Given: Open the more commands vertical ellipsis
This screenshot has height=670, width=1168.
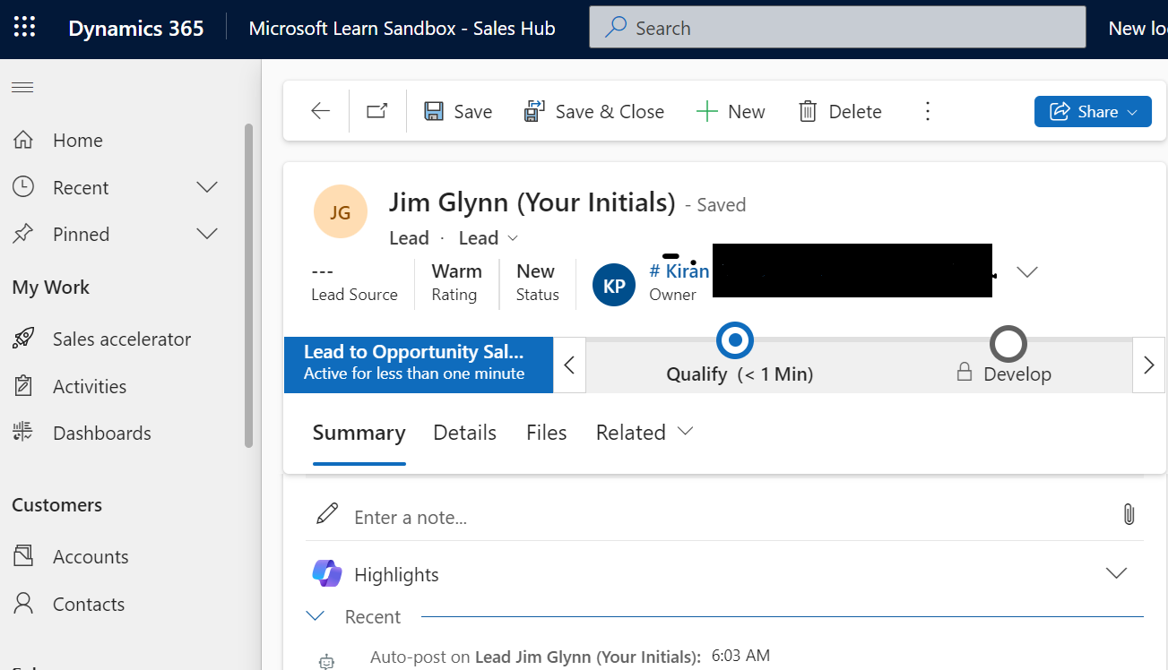Looking at the screenshot, I should 928,111.
